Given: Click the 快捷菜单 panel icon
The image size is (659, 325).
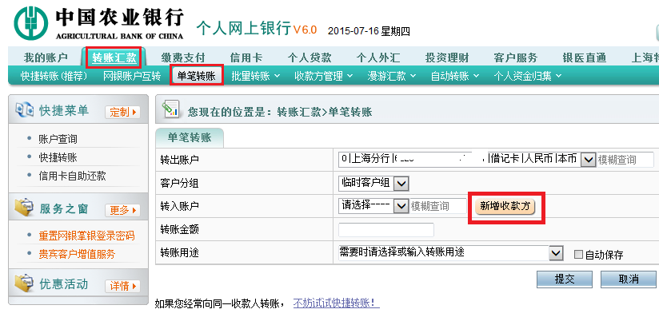Looking at the screenshot, I should [24, 110].
